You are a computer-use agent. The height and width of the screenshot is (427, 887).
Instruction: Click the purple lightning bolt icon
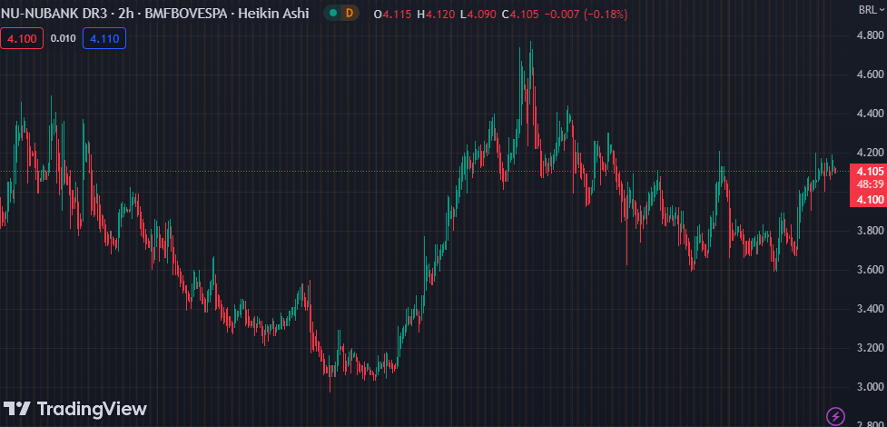pyautogui.click(x=835, y=415)
